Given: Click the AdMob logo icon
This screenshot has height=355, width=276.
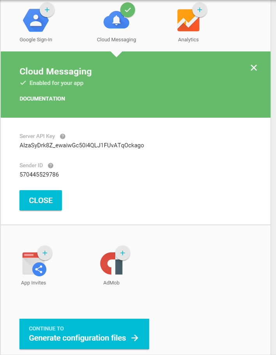Looking at the screenshot, I should click(x=111, y=263).
